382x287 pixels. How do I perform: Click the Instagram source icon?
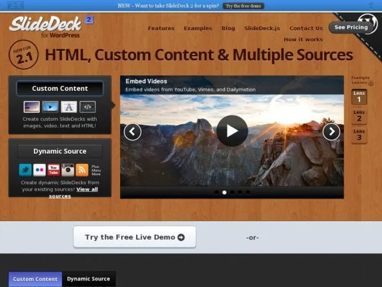point(67,170)
